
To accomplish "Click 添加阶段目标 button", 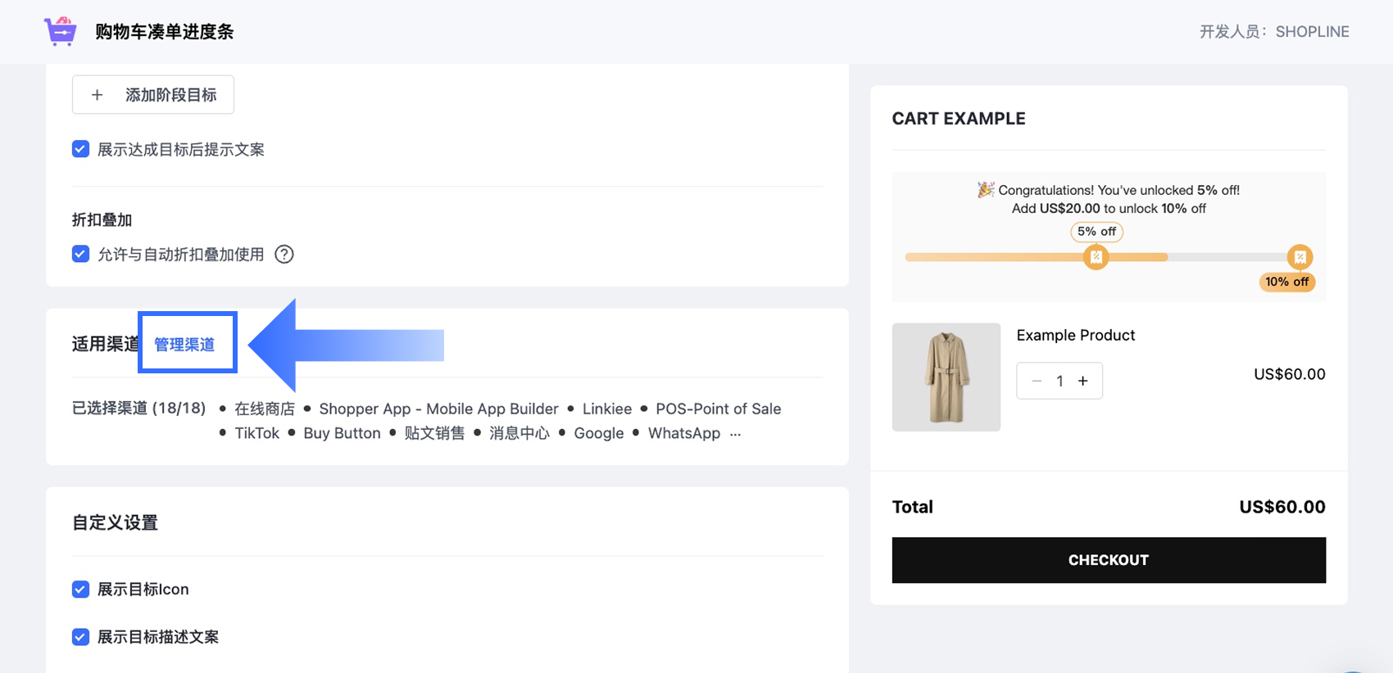I will [153, 95].
